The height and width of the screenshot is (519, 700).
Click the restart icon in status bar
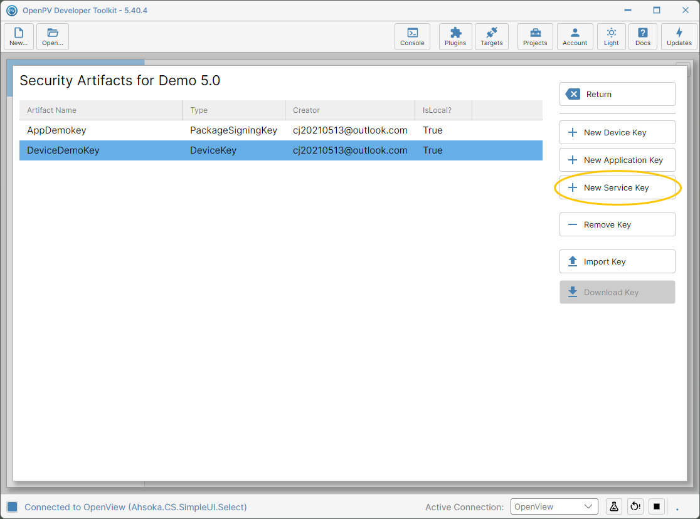(635, 506)
